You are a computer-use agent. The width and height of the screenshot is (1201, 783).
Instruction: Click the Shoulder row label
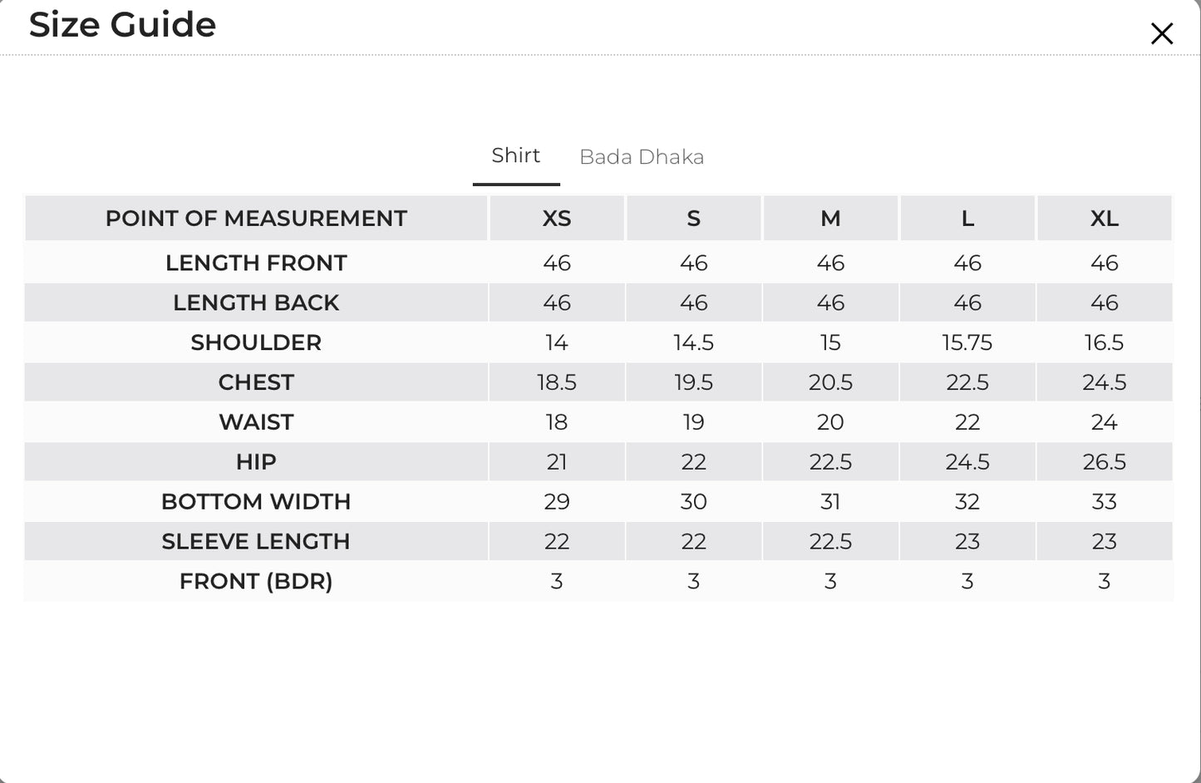point(256,342)
